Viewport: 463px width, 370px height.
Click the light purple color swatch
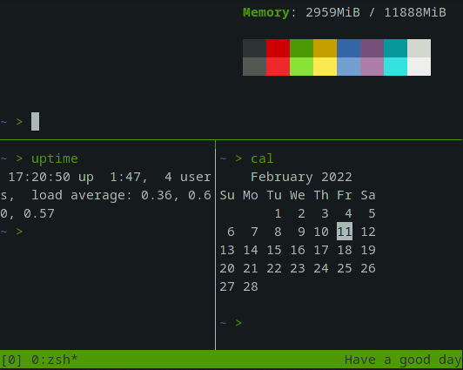tap(372, 66)
